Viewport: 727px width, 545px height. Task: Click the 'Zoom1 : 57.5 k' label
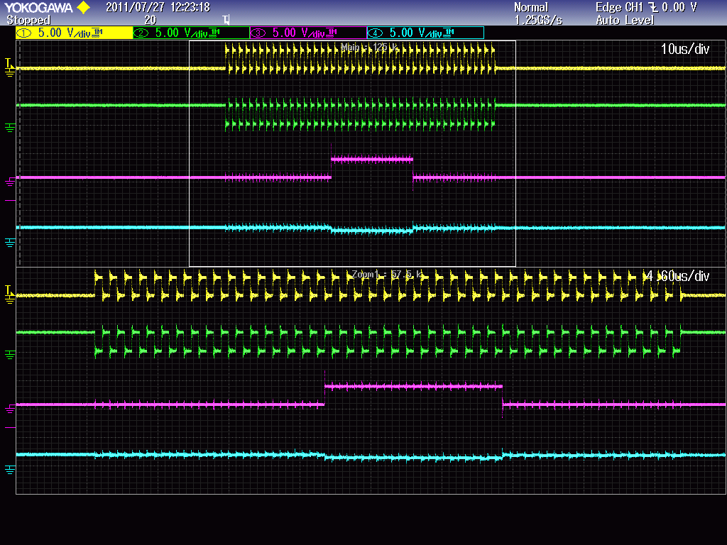click(387, 275)
